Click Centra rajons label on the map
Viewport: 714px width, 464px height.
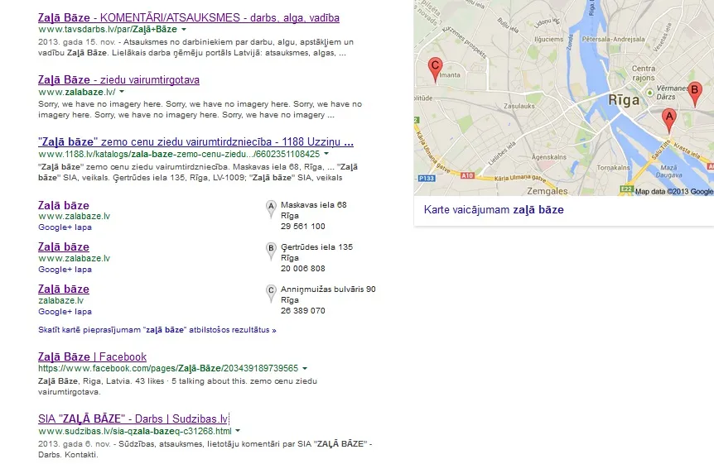point(644,74)
